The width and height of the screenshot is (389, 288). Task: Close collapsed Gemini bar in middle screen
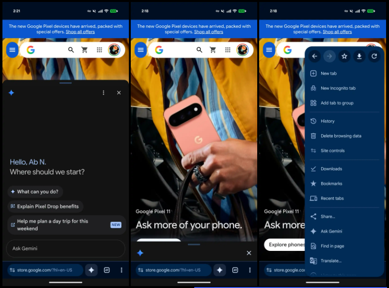pos(249,253)
